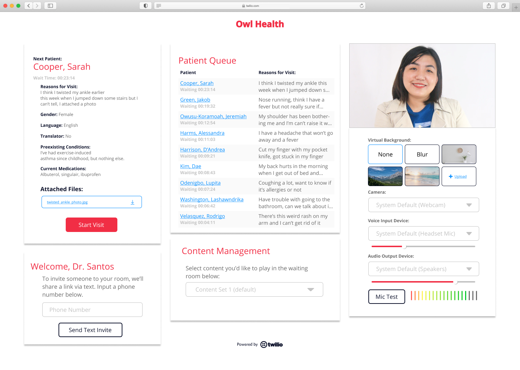
Task: Open the Safari share icon
Action: (x=489, y=6)
